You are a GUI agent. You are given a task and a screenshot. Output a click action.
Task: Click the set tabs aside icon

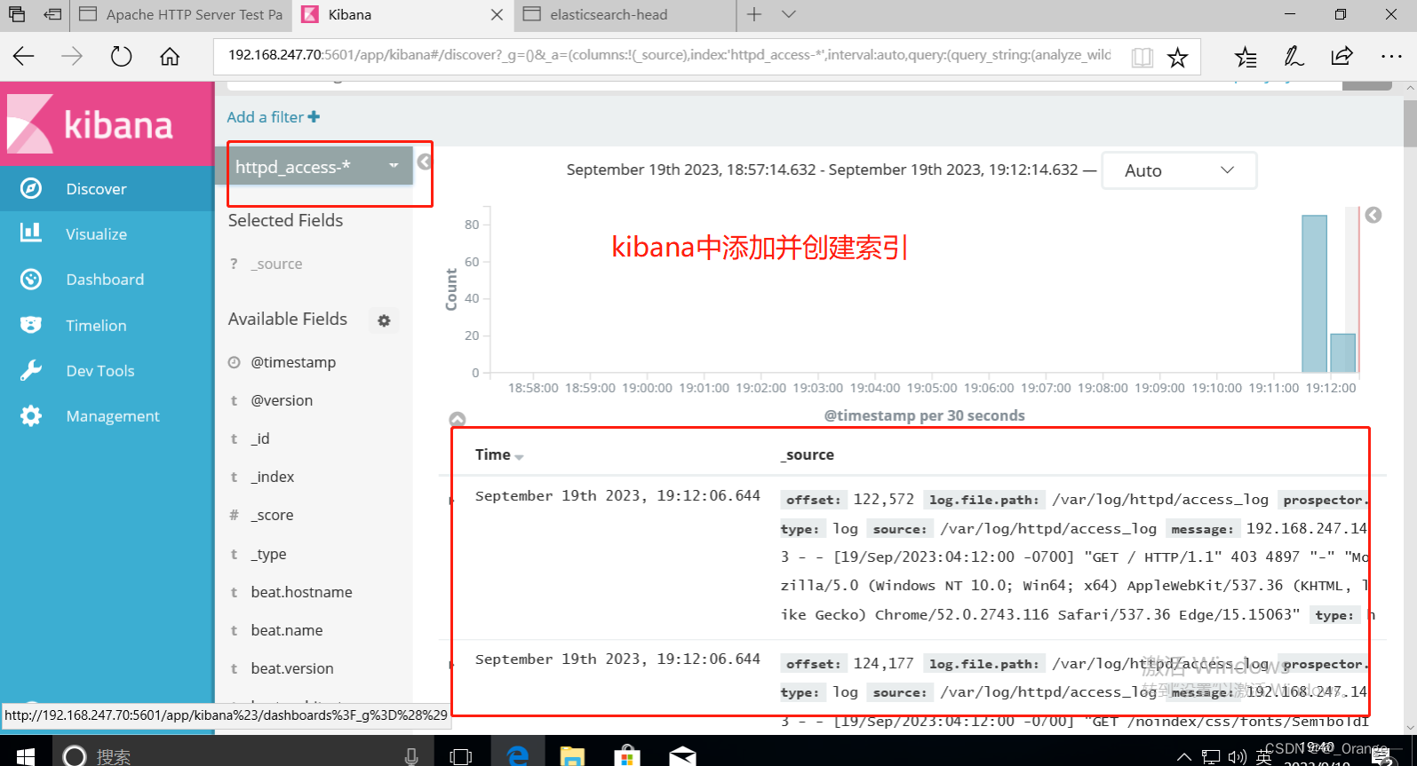point(52,14)
